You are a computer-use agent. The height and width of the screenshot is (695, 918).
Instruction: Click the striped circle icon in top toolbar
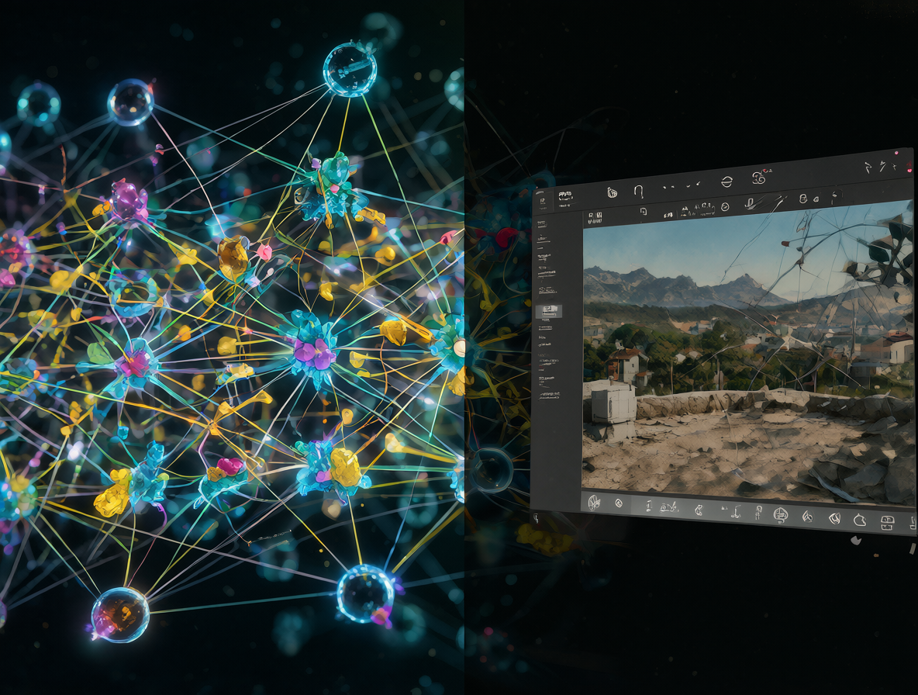(726, 182)
